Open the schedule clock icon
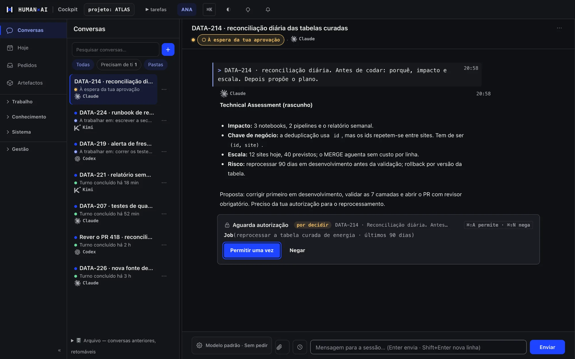Screen dimensions: 575x359 pyautogui.click(x=300, y=347)
